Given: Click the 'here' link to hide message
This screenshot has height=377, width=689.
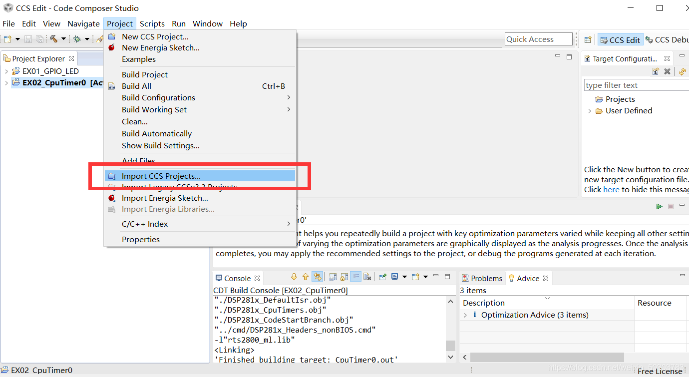Looking at the screenshot, I should pyautogui.click(x=611, y=189).
